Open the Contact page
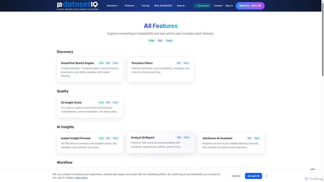This screenshot has height=182, width=324. [218, 6]
